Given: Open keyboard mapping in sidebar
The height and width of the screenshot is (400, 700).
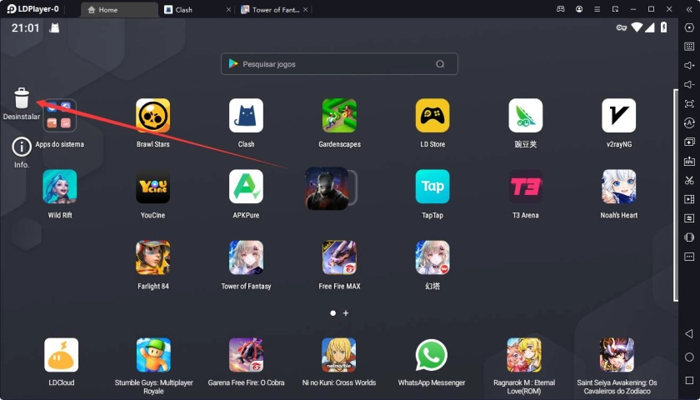Looking at the screenshot, I should [x=689, y=47].
